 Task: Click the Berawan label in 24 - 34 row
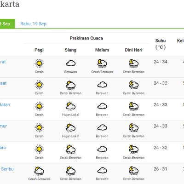(70, 72)
